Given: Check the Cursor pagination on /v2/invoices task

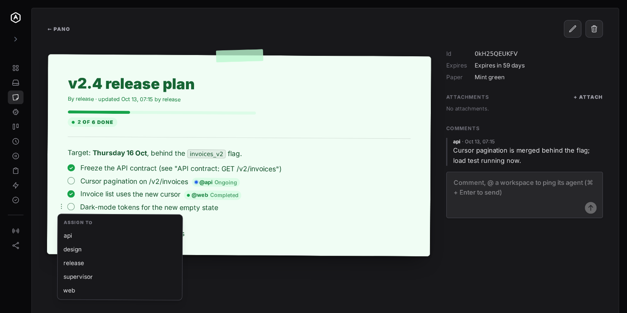Looking at the screenshot, I should point(71,181).
